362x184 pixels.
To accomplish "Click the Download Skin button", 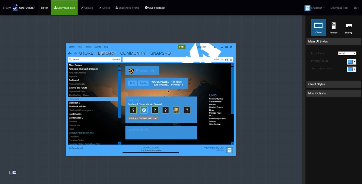I will click(x=64, y=8).
